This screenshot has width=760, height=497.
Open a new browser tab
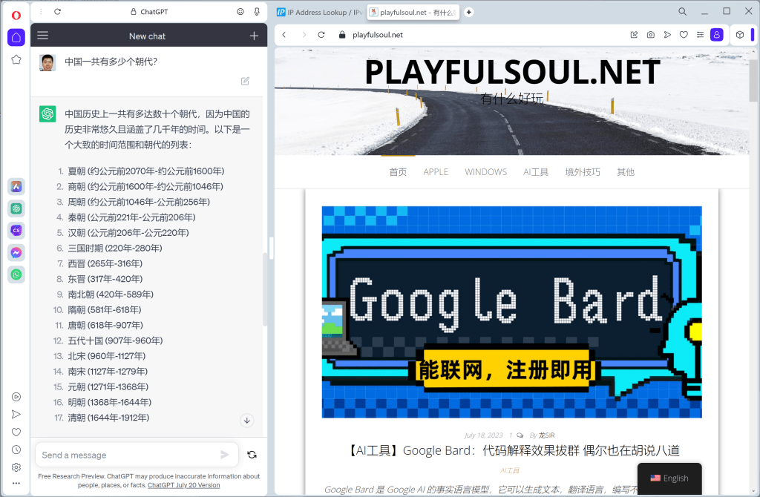469,12
